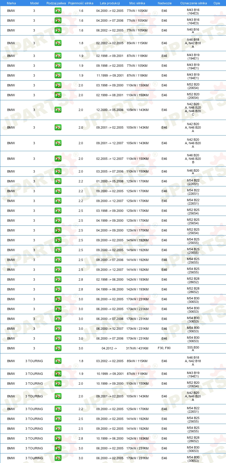Select the Pojemność silnika column header
This screenshot has width=226, height=463.
coord(81,3)
